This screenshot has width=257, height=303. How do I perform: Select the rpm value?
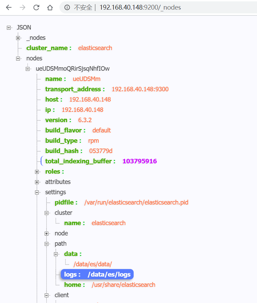pyautogui.click(x=93, y=141)
